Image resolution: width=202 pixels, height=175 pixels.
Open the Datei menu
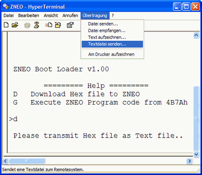pos(9,15)
